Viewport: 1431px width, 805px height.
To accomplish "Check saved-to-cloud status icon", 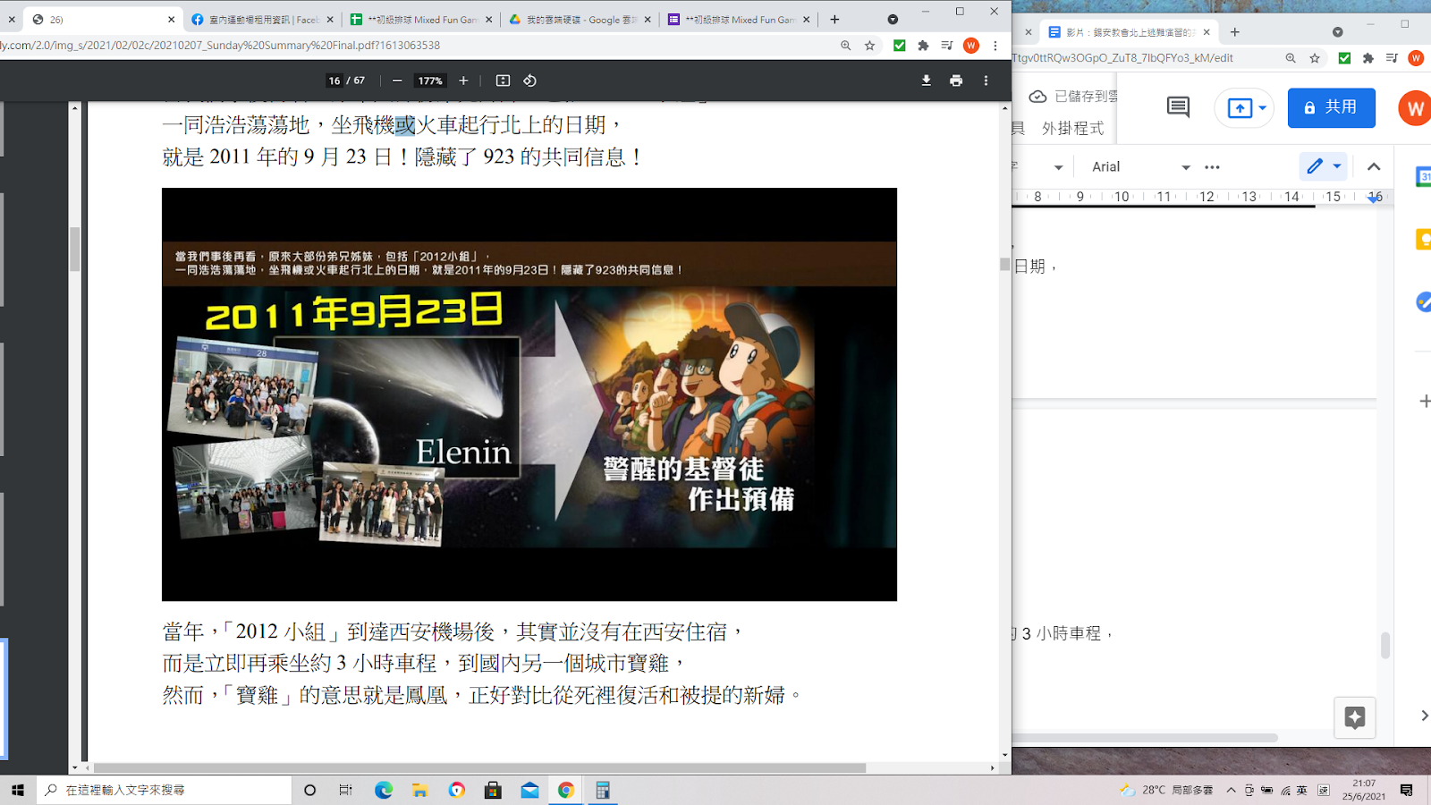I will click(x=1037, y=97).
